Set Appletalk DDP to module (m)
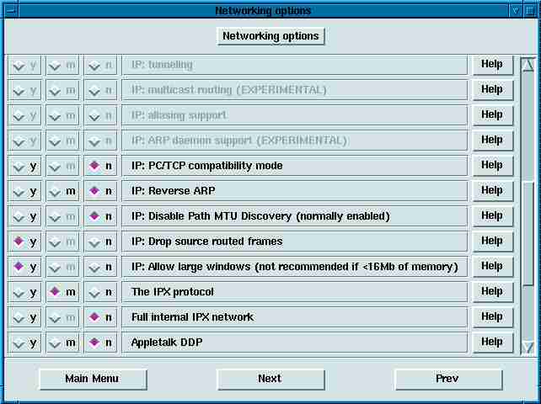 [62, 343]
